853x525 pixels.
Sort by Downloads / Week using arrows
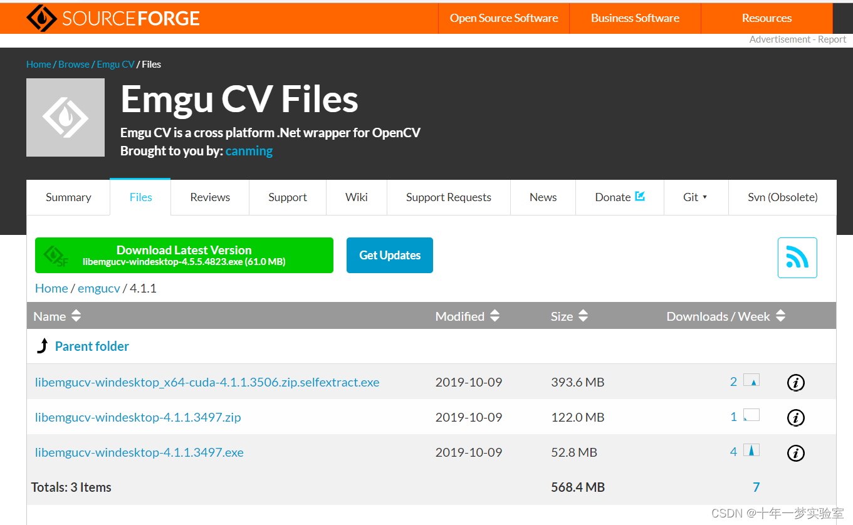tap(780, 316)
